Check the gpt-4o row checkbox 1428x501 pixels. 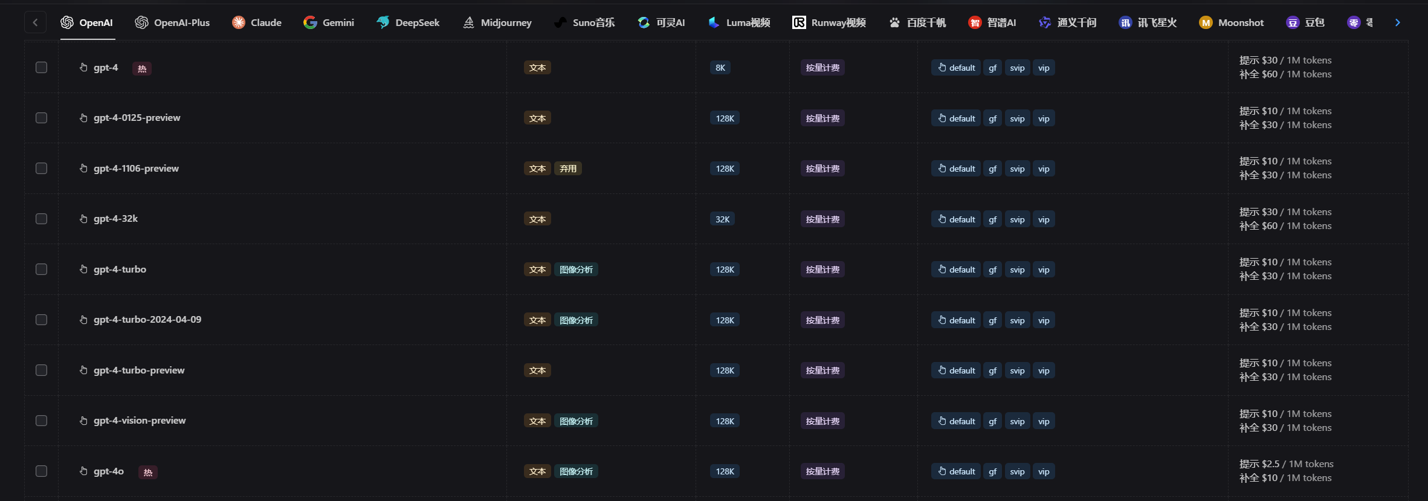pyautogui.click(x=41, y=471)
